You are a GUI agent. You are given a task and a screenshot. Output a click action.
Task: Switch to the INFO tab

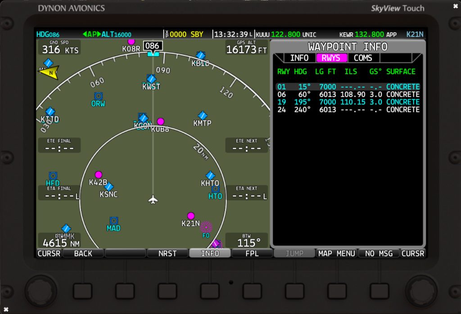(x=299, y=58)
